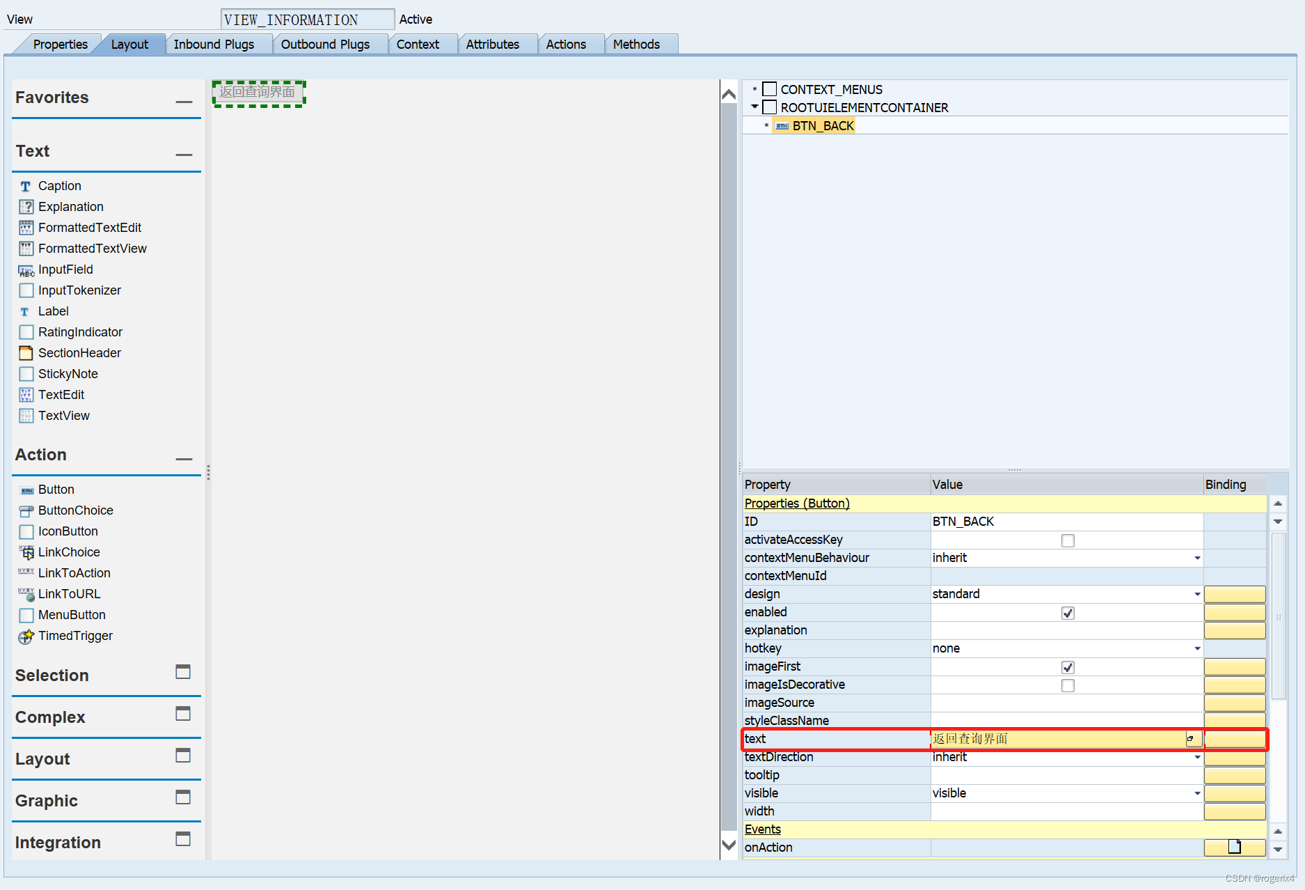Screen dimensions: 1305x890
Task: Go to the Actions tab
Action: click(x=566, y=45)
